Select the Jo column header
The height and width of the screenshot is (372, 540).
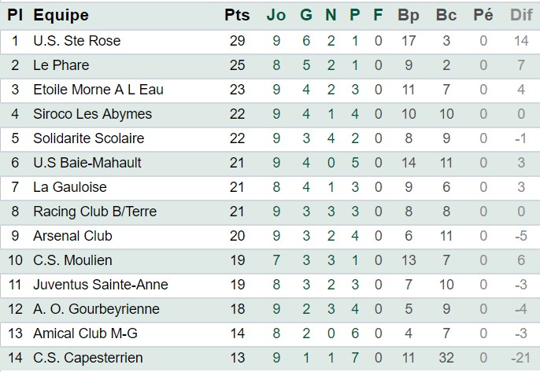pyautogui.click(x=276, y=15)
